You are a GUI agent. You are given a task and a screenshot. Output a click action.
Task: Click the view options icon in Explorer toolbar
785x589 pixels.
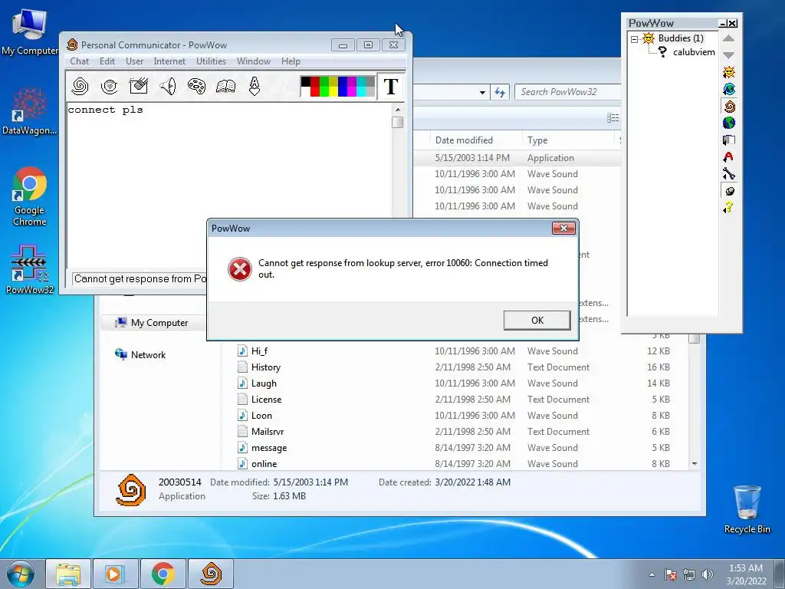(x=613, y=117)
